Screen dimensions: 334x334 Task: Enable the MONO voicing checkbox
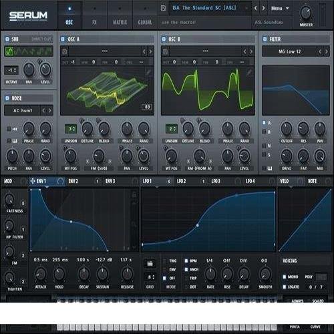285,277
